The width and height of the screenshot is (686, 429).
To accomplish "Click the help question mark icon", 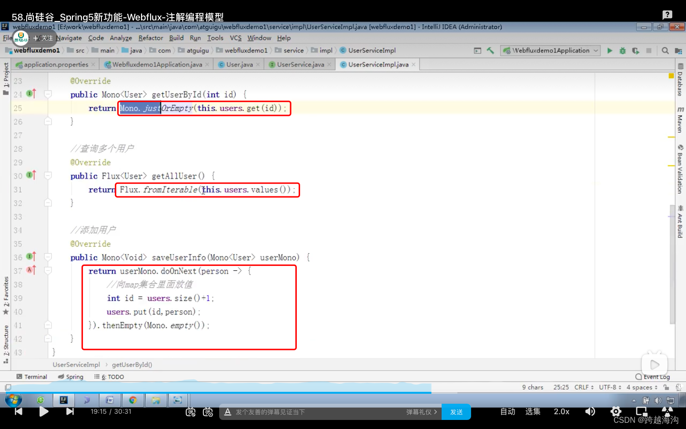I will coord(667,15).
